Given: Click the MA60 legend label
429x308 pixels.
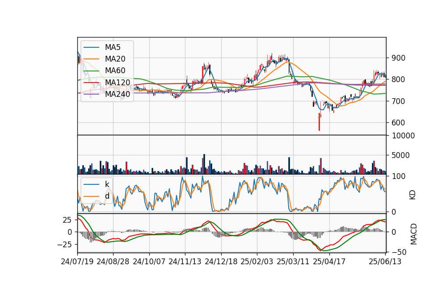Looking at the screenshot, I should point(115,71).
